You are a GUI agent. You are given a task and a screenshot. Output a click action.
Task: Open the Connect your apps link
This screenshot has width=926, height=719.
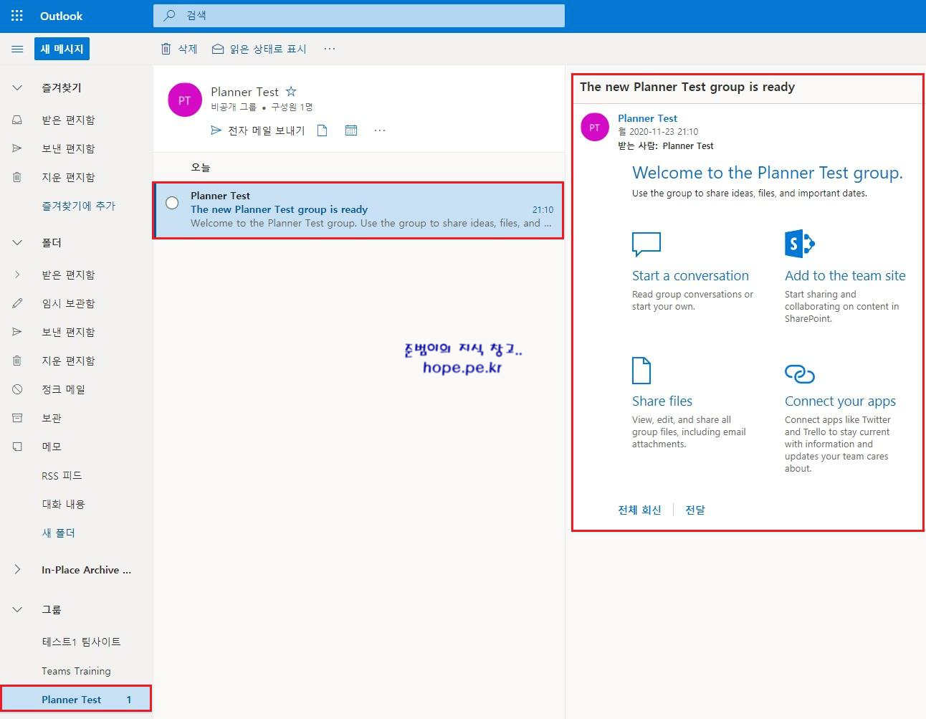point(840,401)
